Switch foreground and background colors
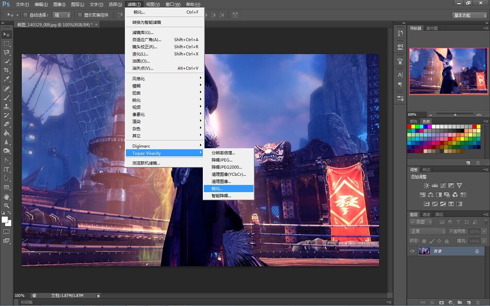The image size is (490, 306). tap(9, 213)
